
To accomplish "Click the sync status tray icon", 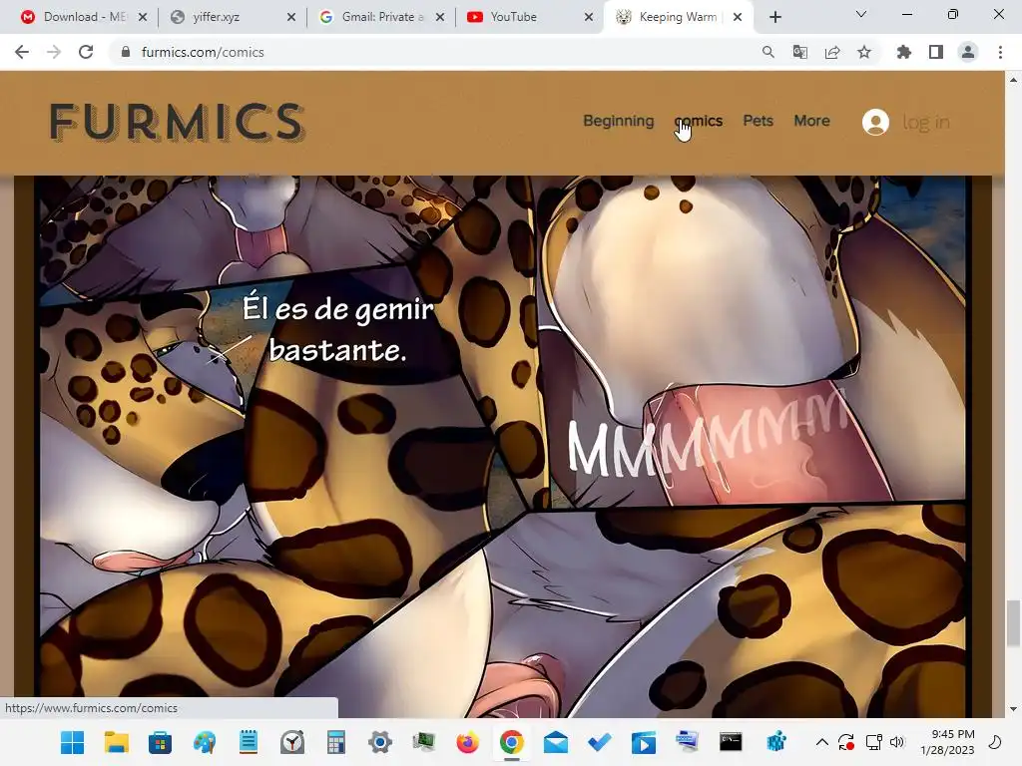I will [x=846, y=742].
